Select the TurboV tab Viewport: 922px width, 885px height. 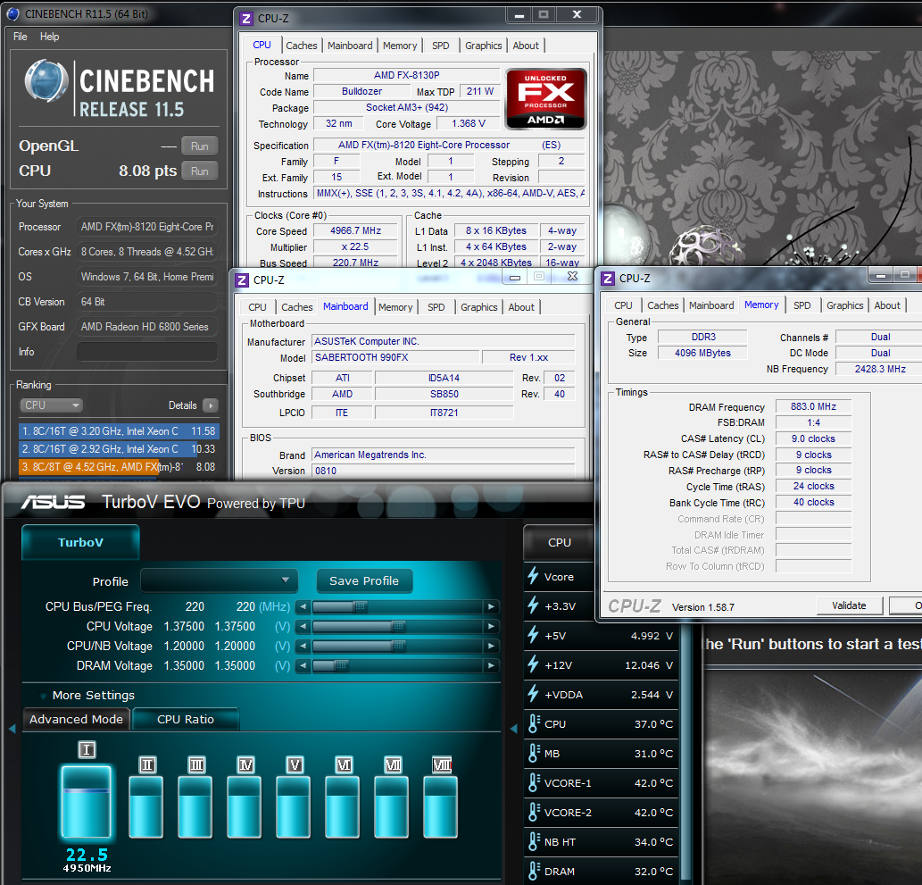80,542
